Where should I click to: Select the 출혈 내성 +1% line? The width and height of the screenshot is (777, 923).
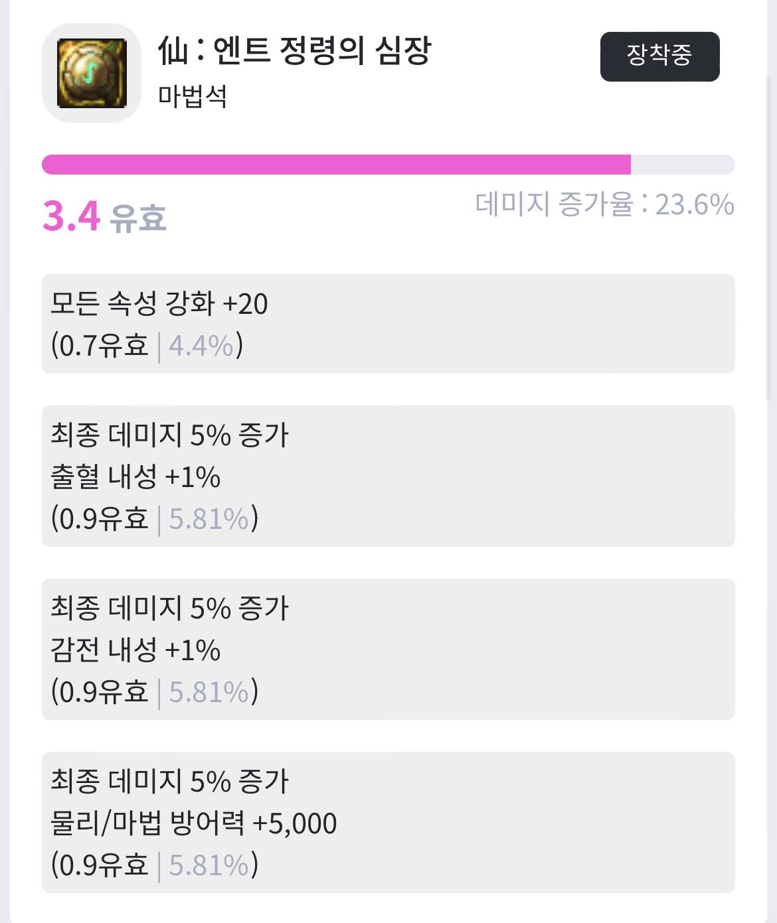tap(135, 477)
